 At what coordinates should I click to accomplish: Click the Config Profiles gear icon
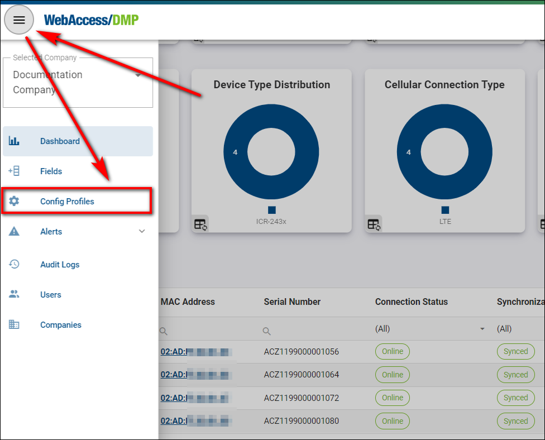(14, 202)
